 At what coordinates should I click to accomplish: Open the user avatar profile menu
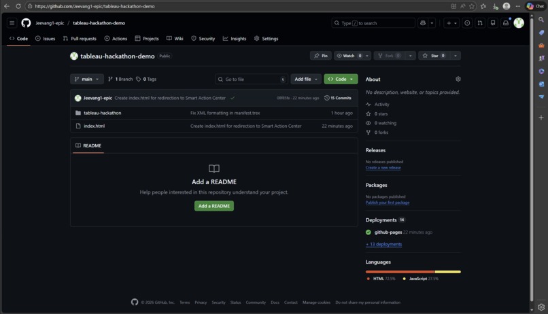(x=519, y=23)
